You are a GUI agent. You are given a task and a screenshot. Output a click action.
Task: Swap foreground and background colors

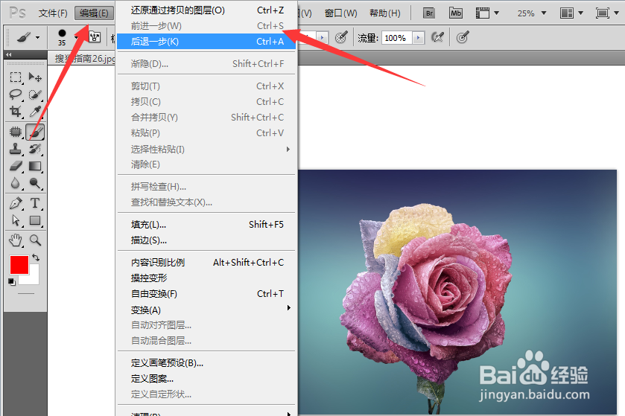pos(36,257)
